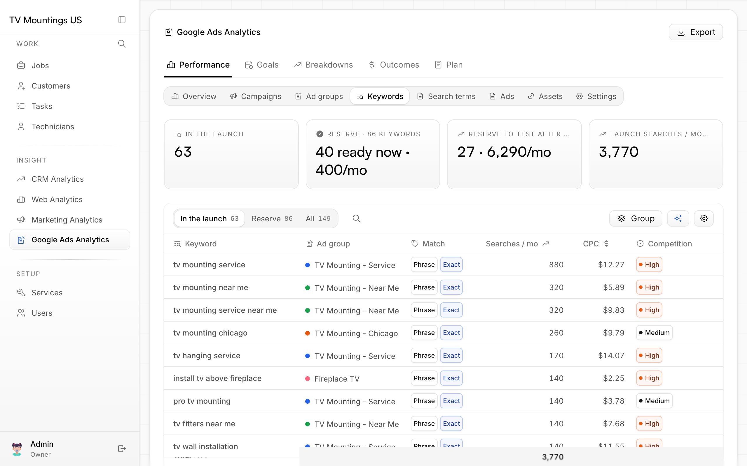747x466 pixels.
Task: Click Medium competition badge for pro tv mounting
Action: point(655,401)
